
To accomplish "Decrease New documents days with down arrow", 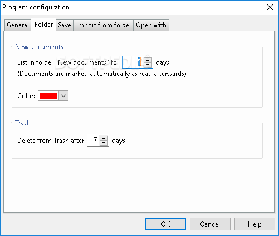I will [x=148, y=65].
